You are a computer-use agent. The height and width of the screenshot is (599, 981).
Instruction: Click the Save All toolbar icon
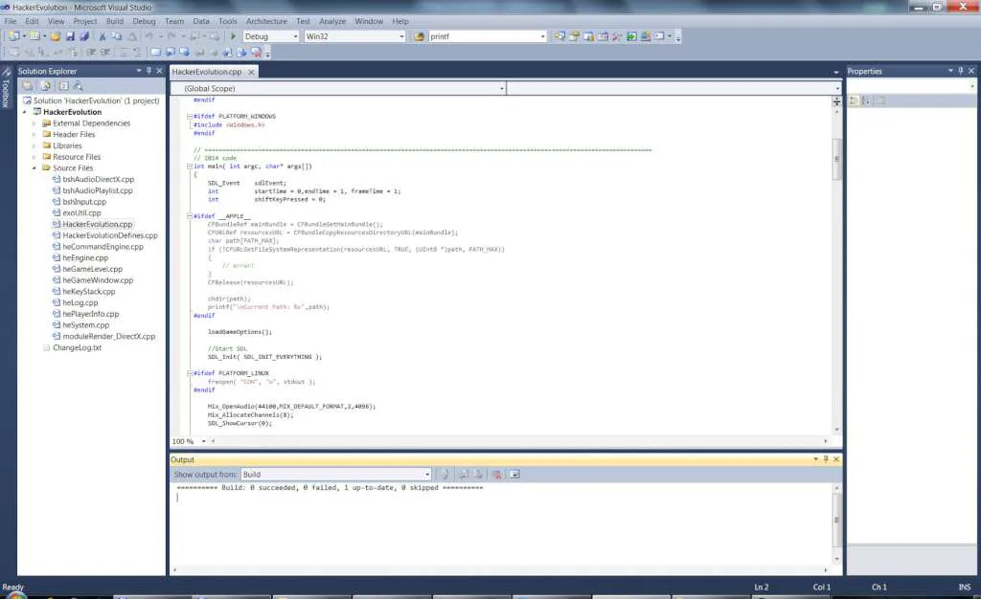(84, 37)
